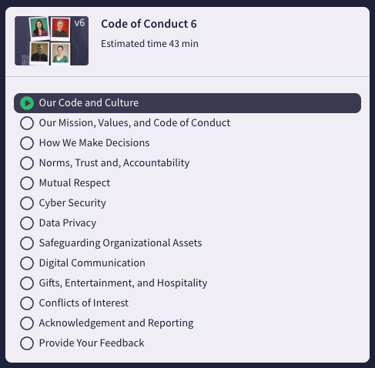Open the Mutual Respect lesson text

(x=75, y=183)
